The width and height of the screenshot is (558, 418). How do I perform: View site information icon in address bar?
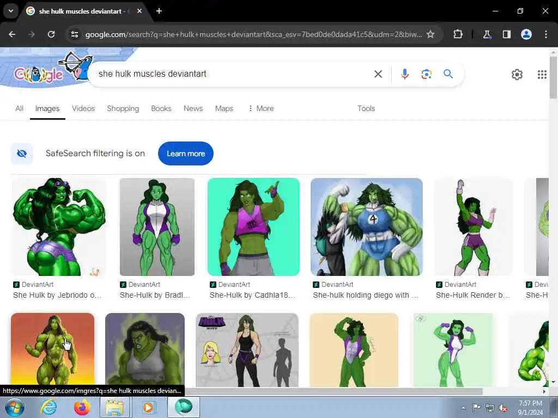coord(75,34)
